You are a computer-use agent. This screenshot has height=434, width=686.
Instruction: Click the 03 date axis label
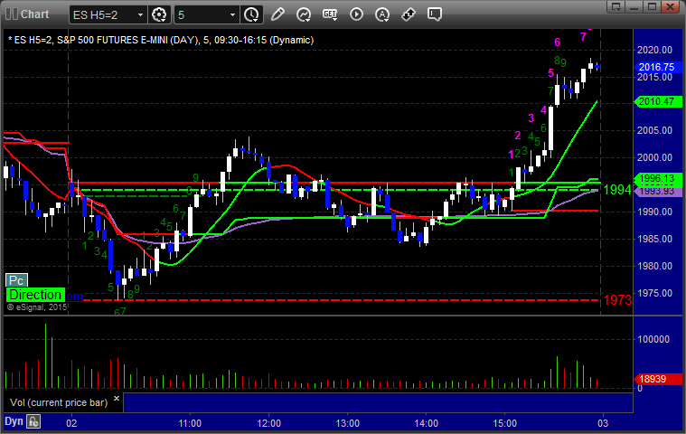(x=603, y=423)
